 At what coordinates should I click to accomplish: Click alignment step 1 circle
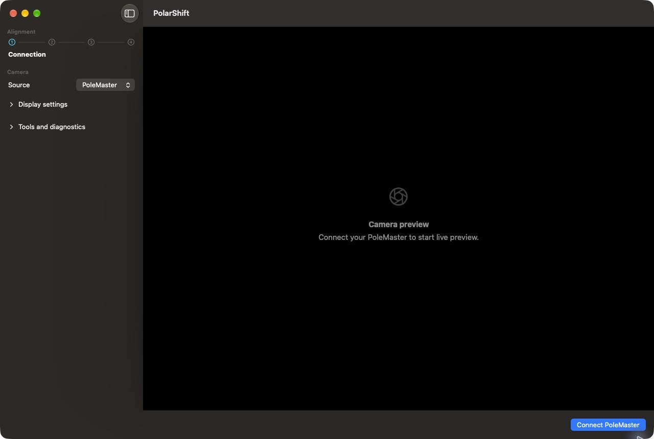12,42
